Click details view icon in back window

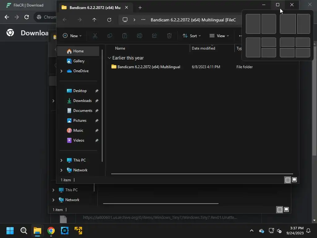click(x=280, y=210)
